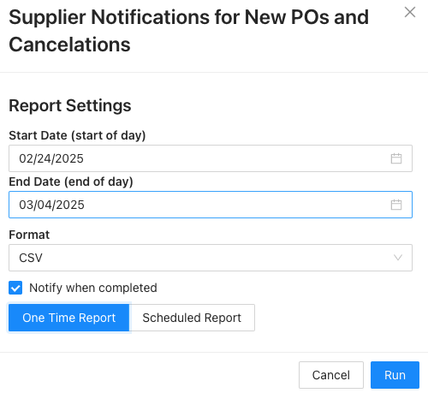Click the End Date field showing 03/04/2025

(x=211, y=205)
